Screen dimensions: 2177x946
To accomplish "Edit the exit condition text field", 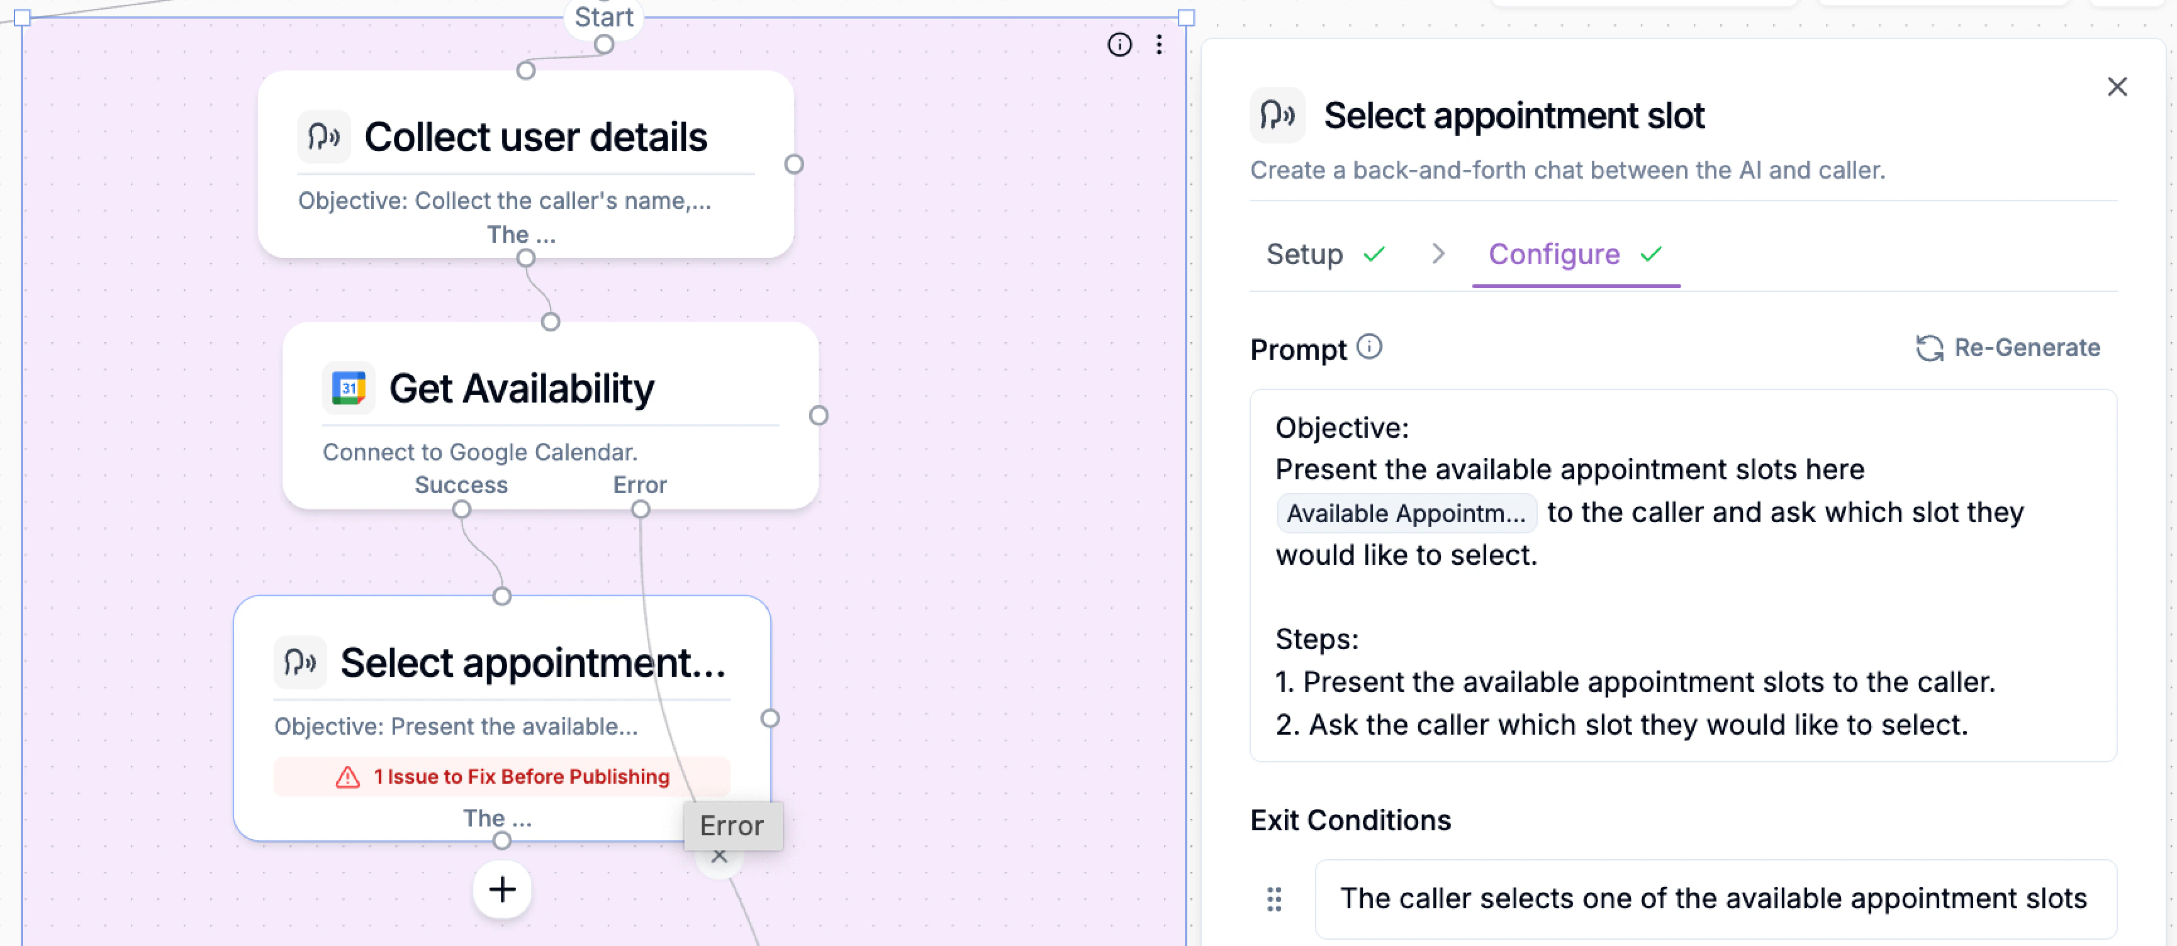I will 1714,899.
